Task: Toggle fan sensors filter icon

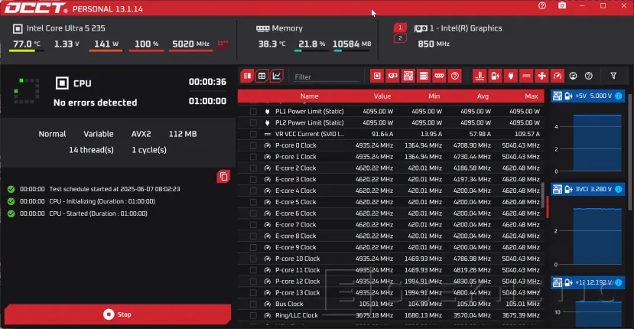Action: coord(541,76)
